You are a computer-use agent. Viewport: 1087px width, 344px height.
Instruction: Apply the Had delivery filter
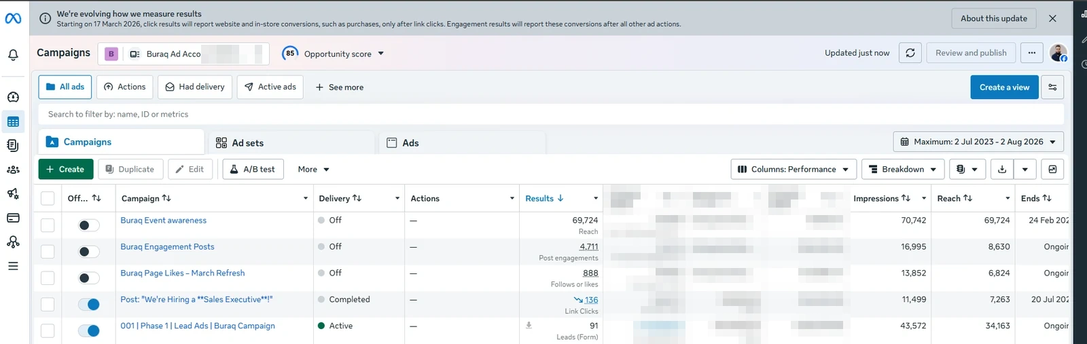pyautogui.click(x=195, y=87)
